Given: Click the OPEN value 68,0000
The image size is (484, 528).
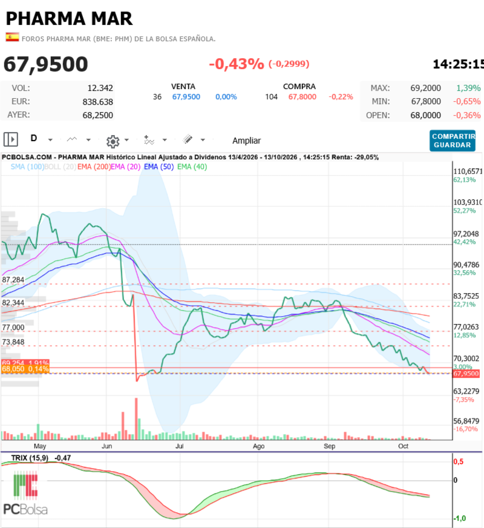Looking at the screenshot, I should click(x=425, y=115).
